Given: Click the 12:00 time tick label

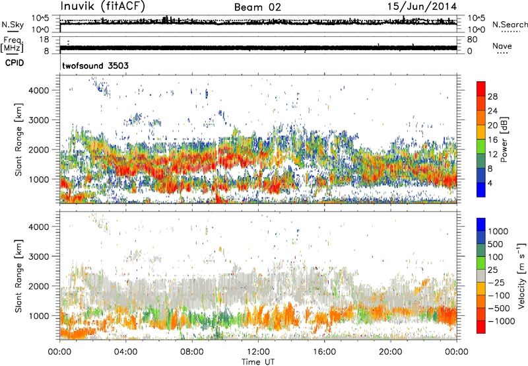Looking at the screenshot, I should click(x=258, y=352).
